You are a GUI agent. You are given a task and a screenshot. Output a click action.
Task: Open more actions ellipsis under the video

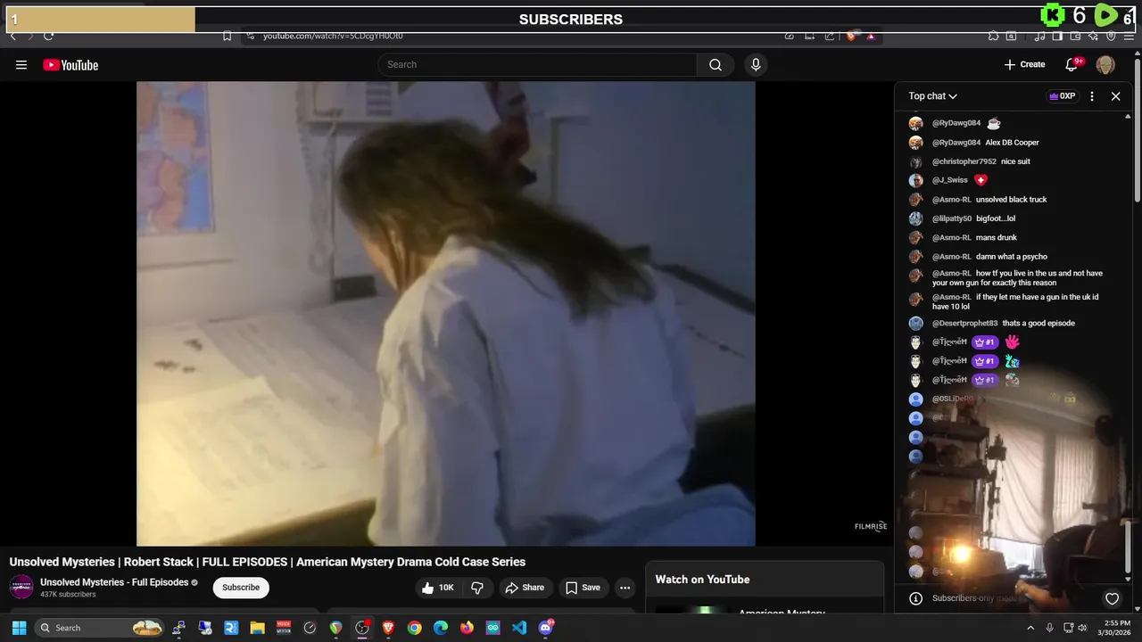[x=625, y=588]
